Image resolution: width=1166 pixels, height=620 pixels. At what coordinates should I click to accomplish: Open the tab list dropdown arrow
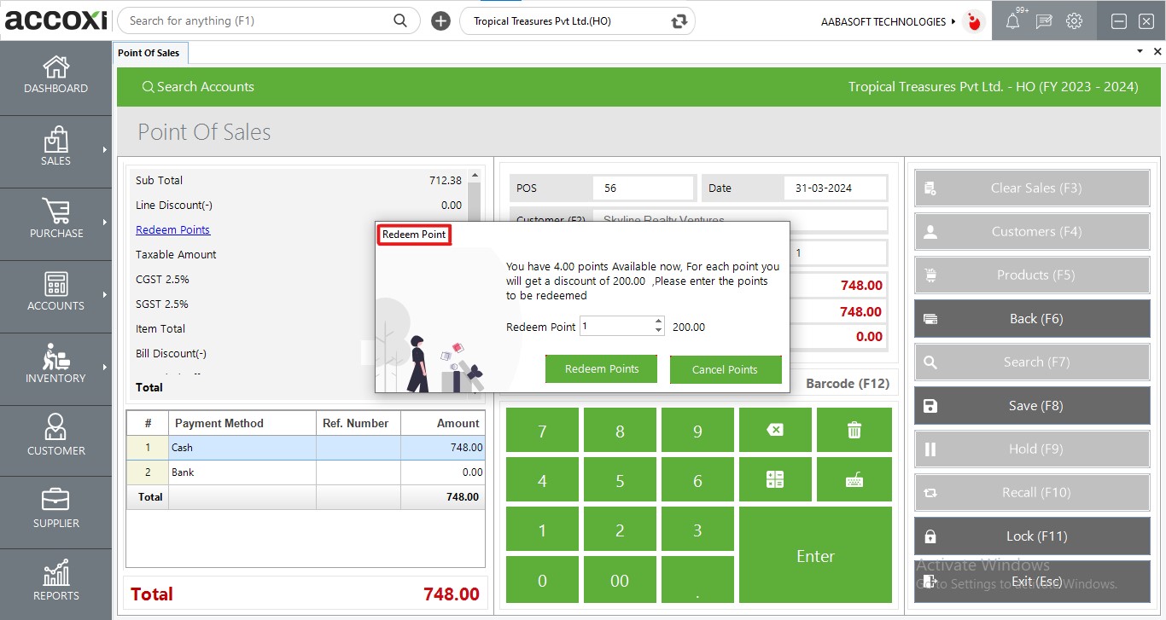(1140, 52)
